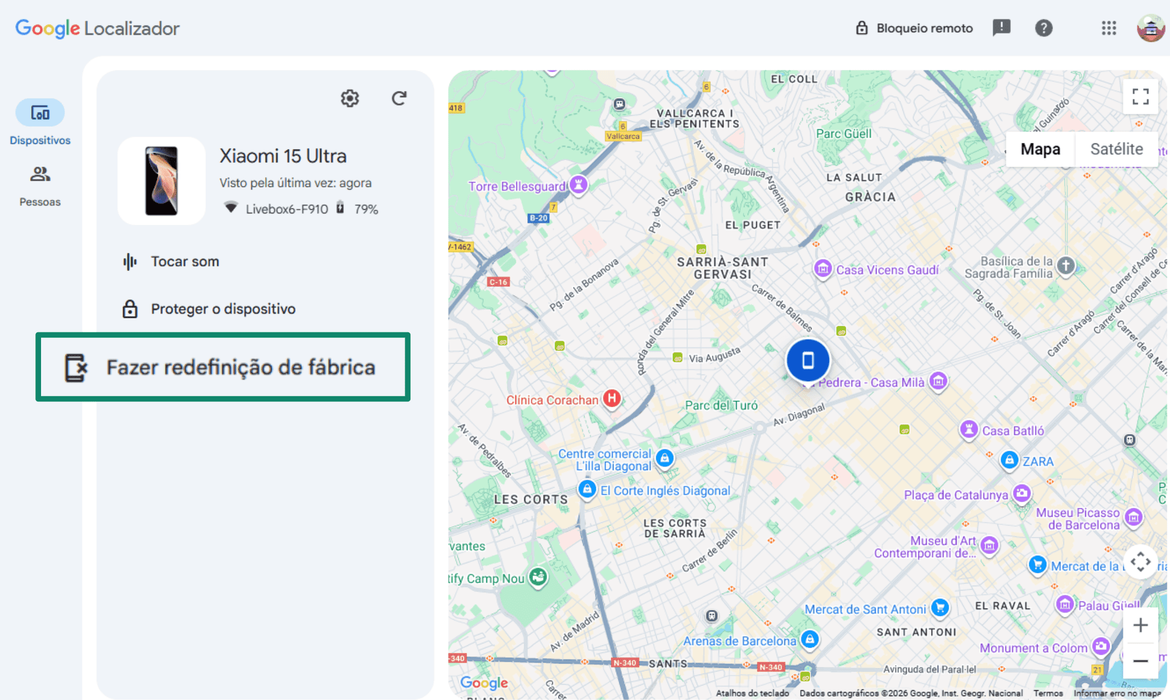Open help question mark icon
The image size is (1170, 700).
pyautogui.click(x=1043, y=28)
